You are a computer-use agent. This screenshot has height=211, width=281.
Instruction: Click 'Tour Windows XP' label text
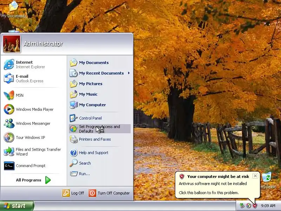tap(31, 138)
